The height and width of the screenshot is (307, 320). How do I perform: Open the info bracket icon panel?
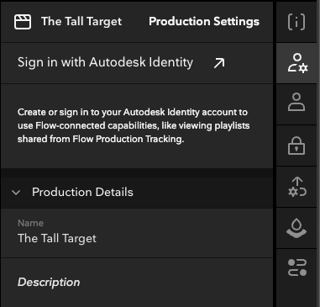296,22
